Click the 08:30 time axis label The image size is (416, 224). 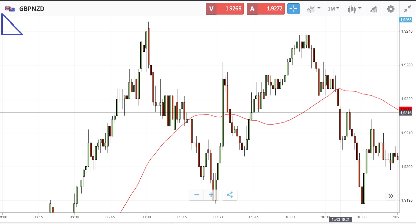click(x=74, y=217)
